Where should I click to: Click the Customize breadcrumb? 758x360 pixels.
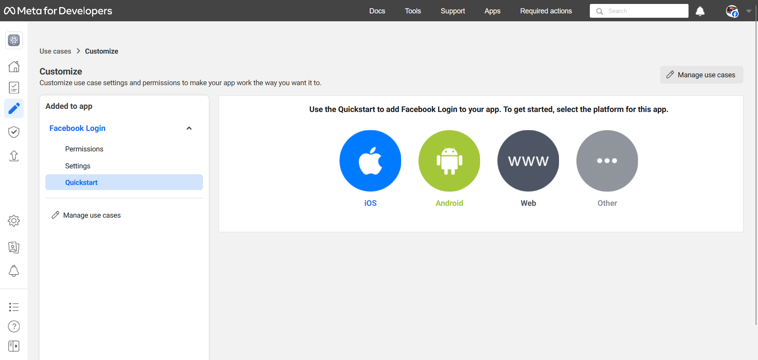(x=101, y=51)
